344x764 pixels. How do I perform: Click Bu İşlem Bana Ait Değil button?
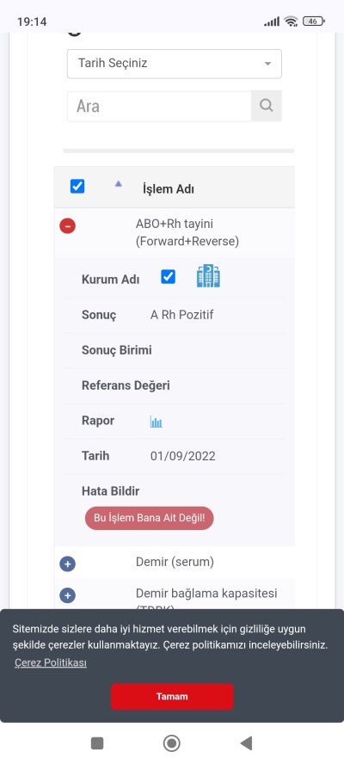tap(149, 518)
